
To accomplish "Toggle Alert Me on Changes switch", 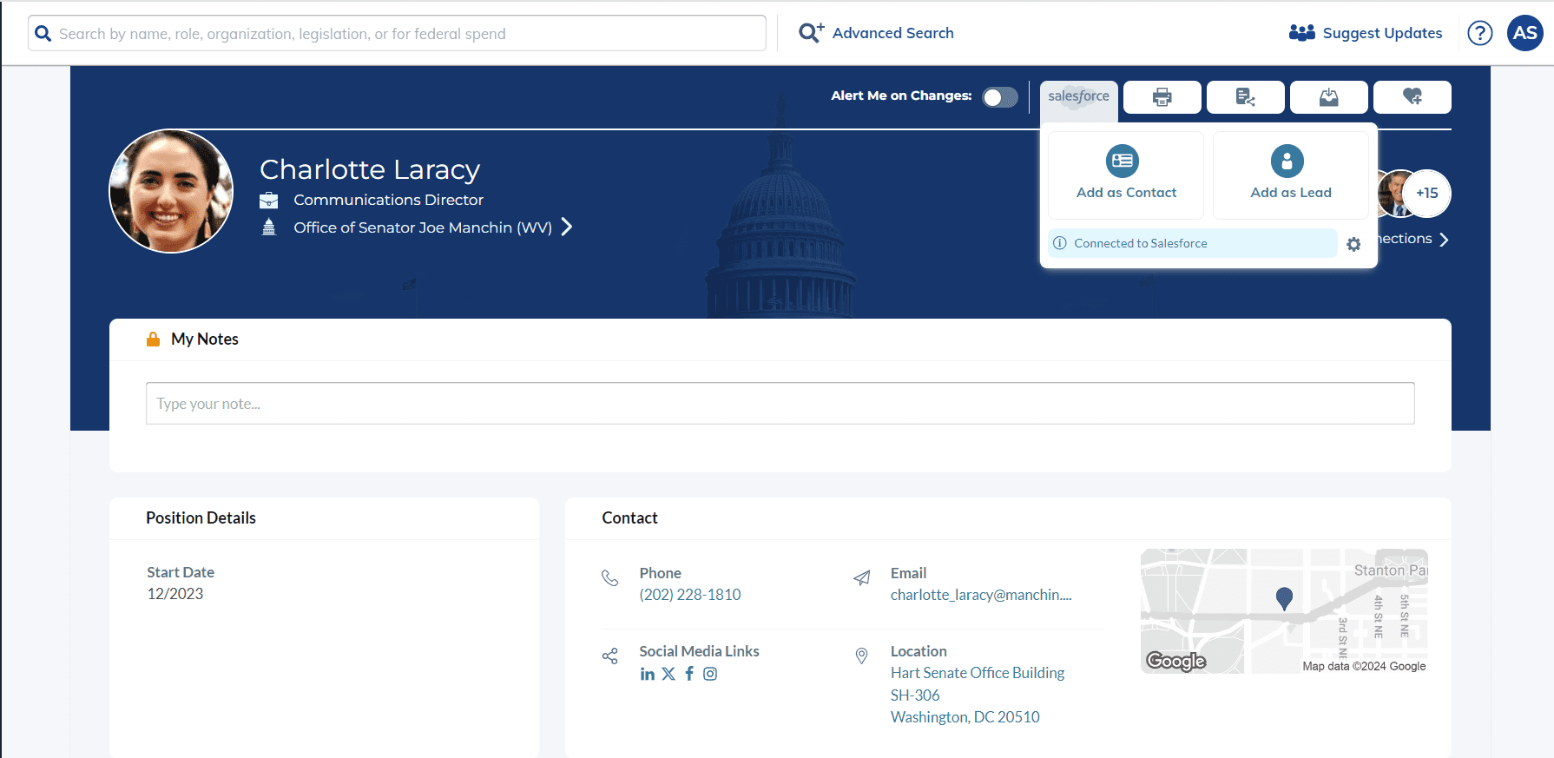I will coord(999,97).
